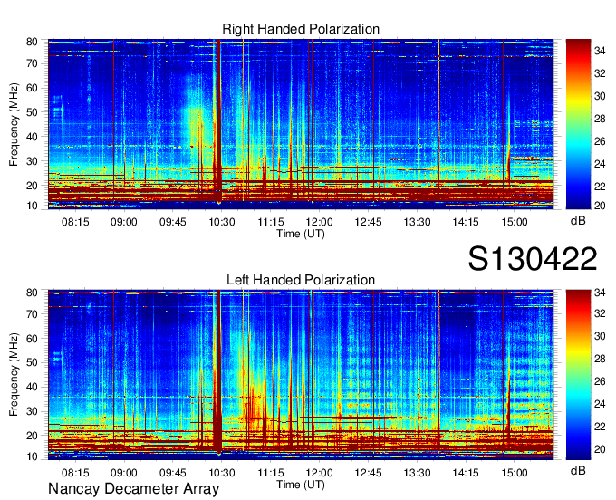The height and width of the screenshot is (500, 616).
Task: Click the 11:15 time tick of the bottom plot
Action: tap(271, 473)
